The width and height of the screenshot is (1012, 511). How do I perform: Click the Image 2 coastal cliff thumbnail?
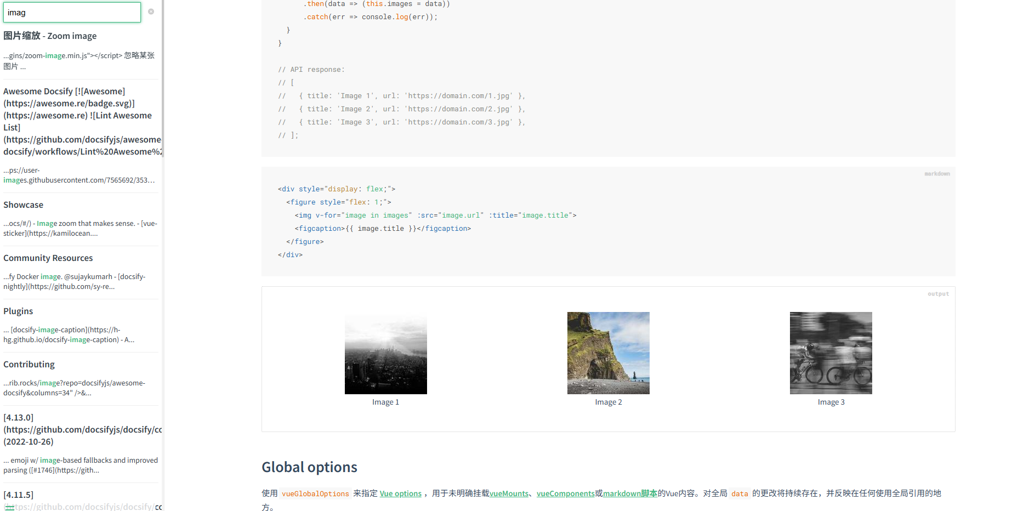pyautogui.click(x=609, y=353)
